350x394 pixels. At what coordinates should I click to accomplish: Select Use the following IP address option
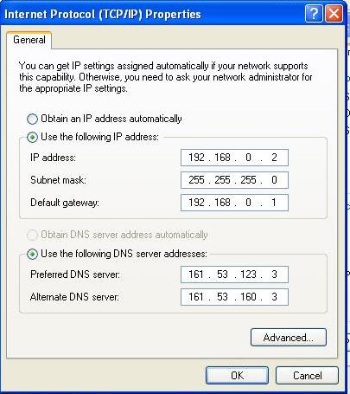32,137
